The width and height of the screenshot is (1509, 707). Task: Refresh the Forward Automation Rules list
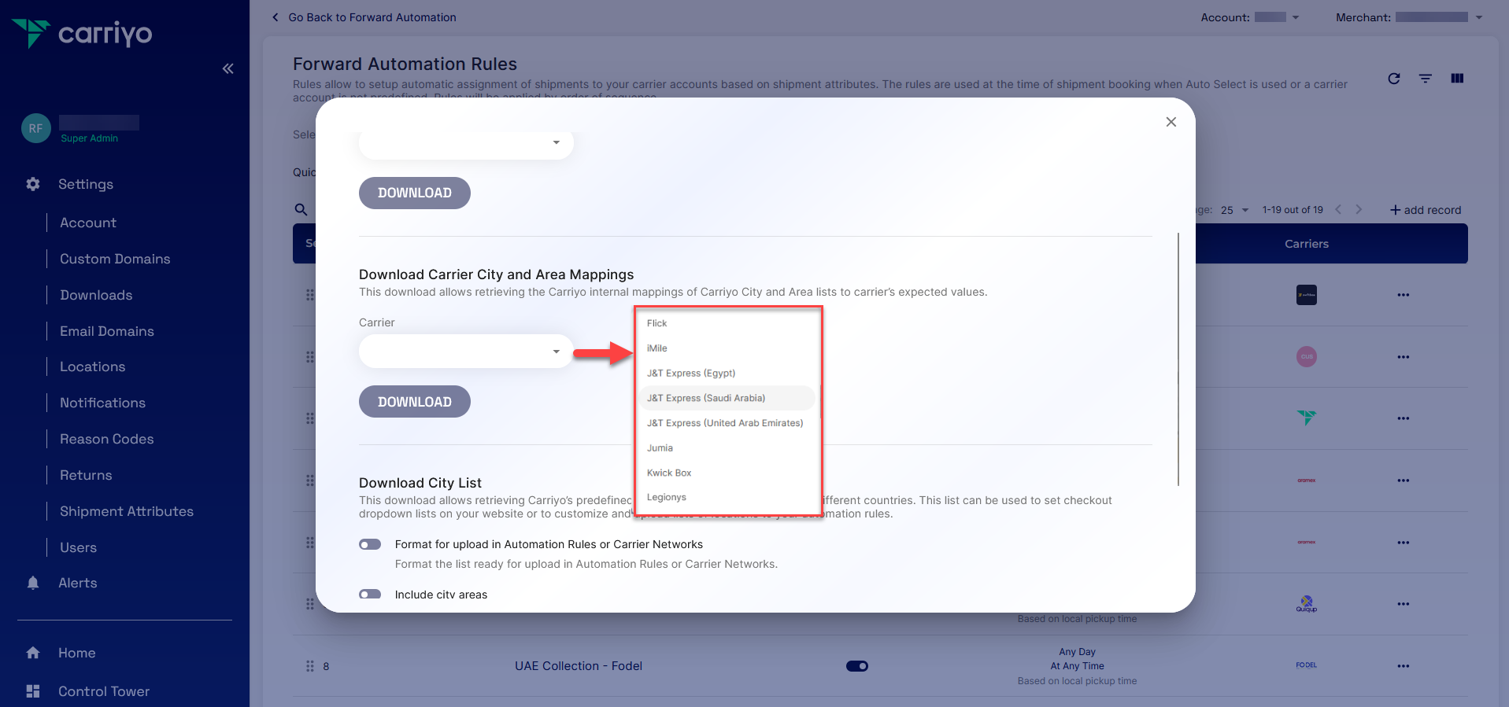pyautogui.click(x=1394, y=79)
